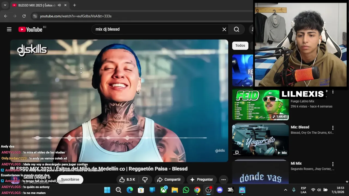Open Microsoft Store from taskbar

click(141, 190)
